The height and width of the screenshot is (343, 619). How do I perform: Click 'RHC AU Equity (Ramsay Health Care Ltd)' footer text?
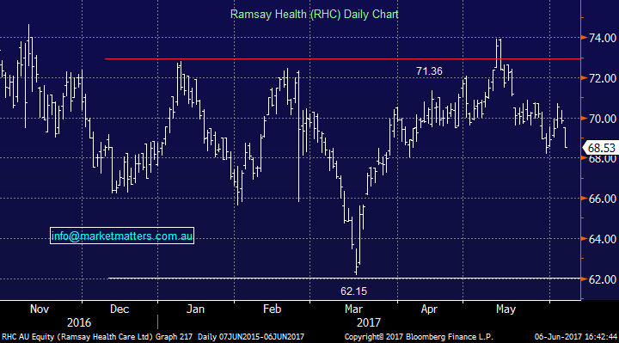[77, 337]
